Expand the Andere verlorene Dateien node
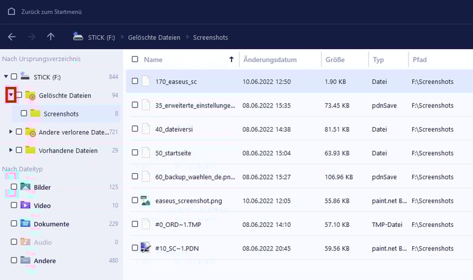The height and width of the screenshot is (280, 473). click(11, 132)
